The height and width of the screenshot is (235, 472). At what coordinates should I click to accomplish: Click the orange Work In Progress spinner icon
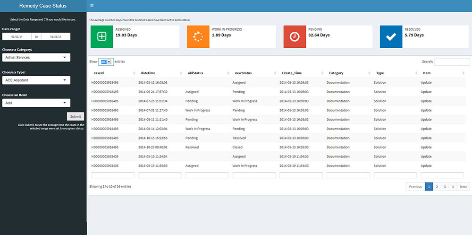click(198, 36)
